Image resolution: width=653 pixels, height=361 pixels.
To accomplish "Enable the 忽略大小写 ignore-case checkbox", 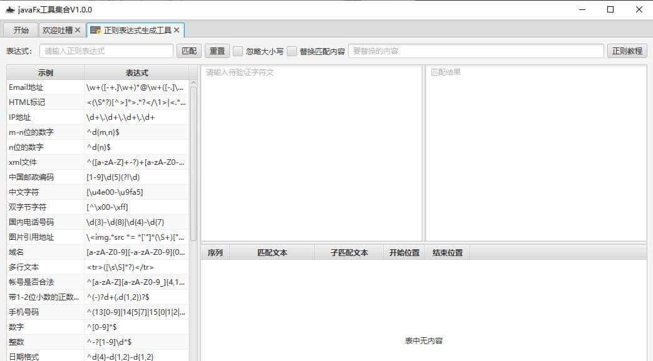I will [x=237, y=51].
